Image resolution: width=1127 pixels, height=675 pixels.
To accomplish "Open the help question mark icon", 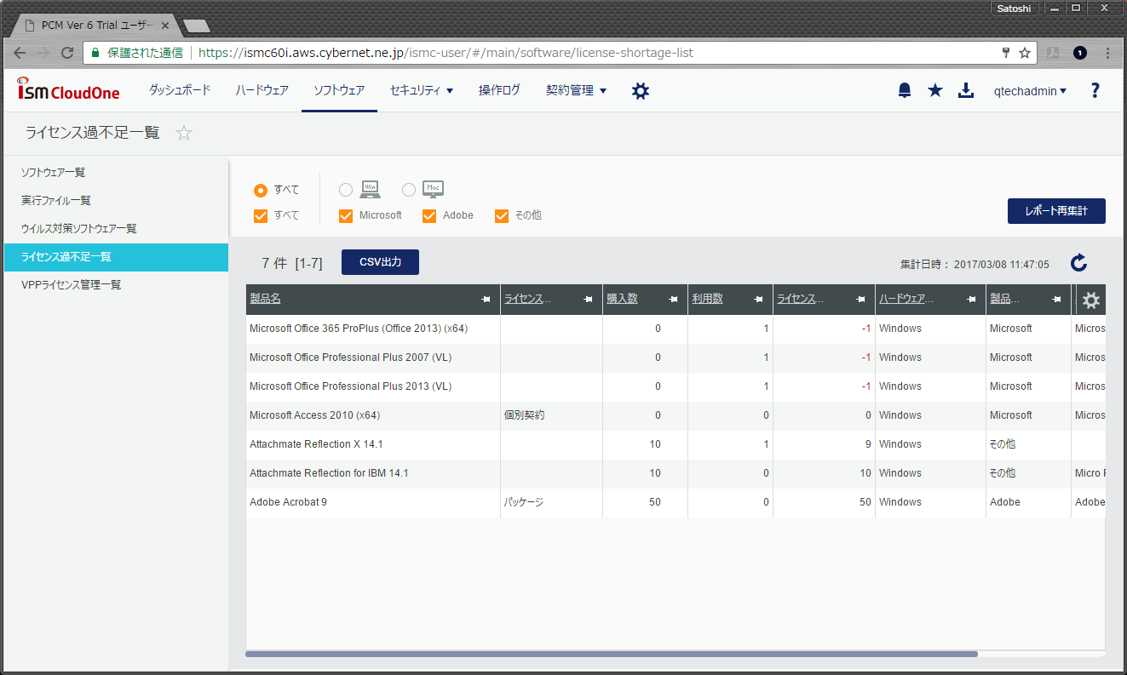I will [1095, 90].
